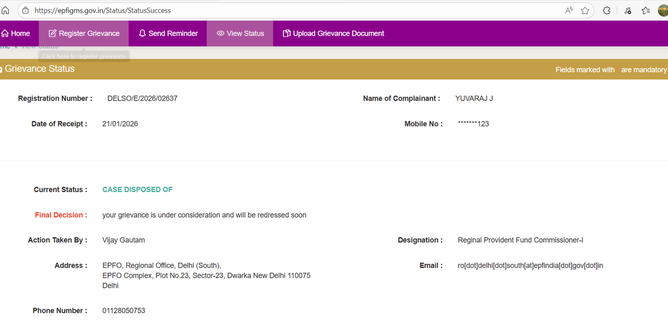Open the toolbar icon right of Extensions
The image size is (668, 326).
(x=627, y=10)
